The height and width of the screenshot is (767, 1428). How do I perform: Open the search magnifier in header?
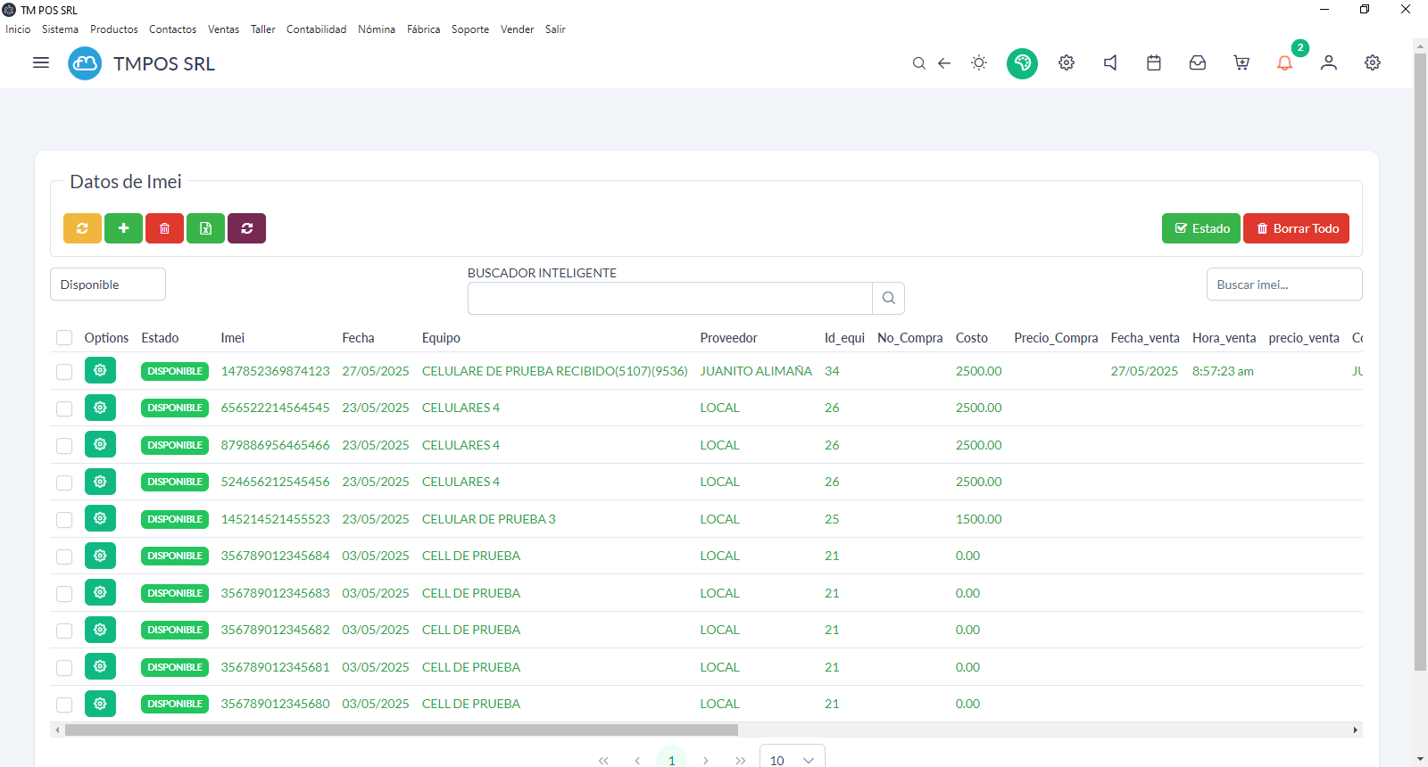coord(918,63)
